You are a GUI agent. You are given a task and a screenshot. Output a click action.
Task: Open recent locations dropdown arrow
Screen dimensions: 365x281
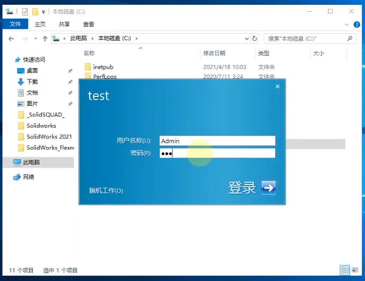point(35,39)
